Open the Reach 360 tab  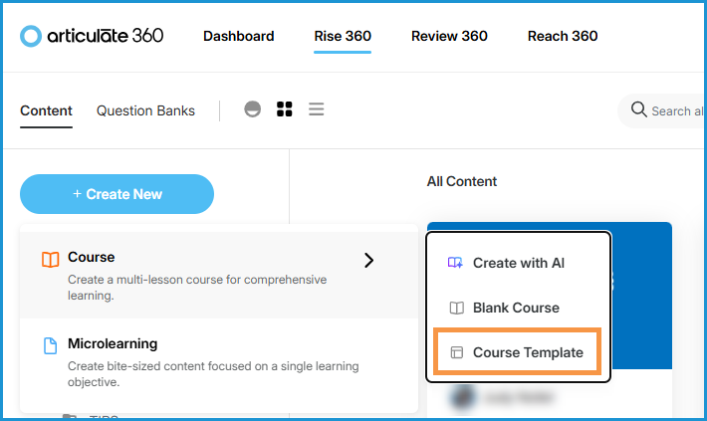tap(563, 36)
